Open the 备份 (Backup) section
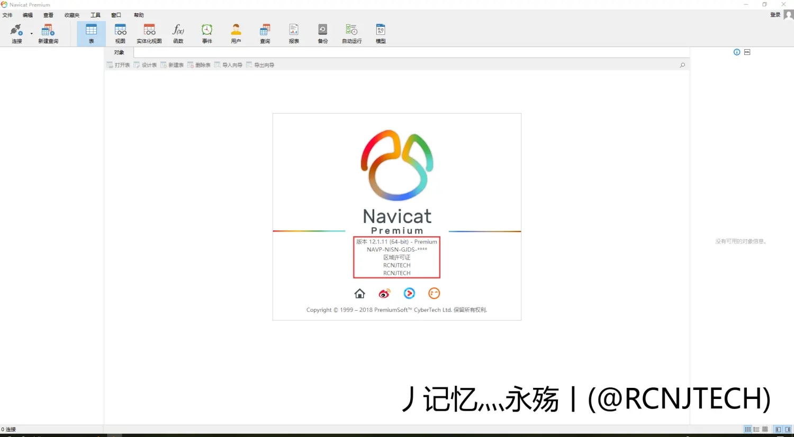The width and height of the screenshot is (794, 437). [x=323, y=33]
